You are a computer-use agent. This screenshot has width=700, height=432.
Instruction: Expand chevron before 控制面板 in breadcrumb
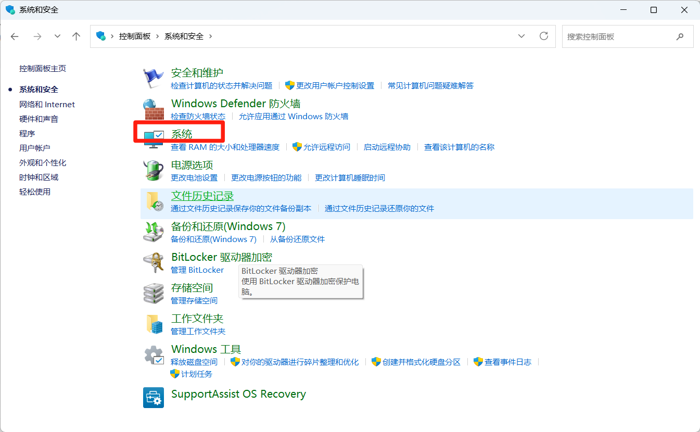[x=112, y=36]
